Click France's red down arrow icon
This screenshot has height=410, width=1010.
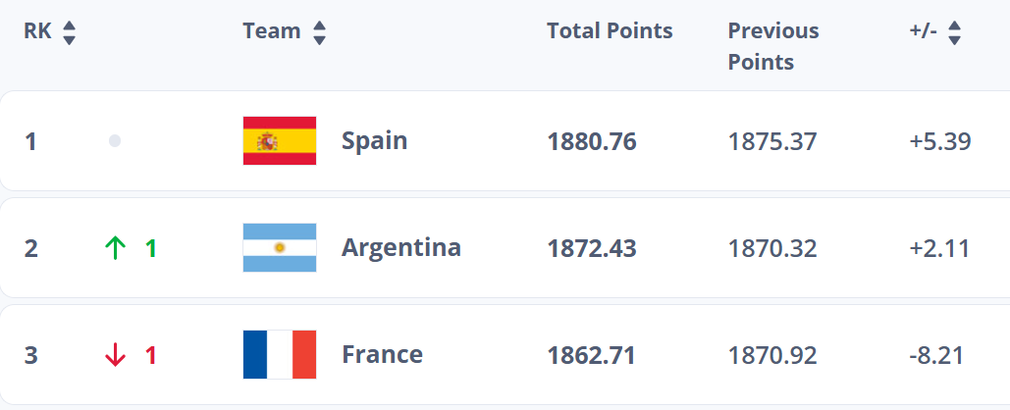point(116,355)
